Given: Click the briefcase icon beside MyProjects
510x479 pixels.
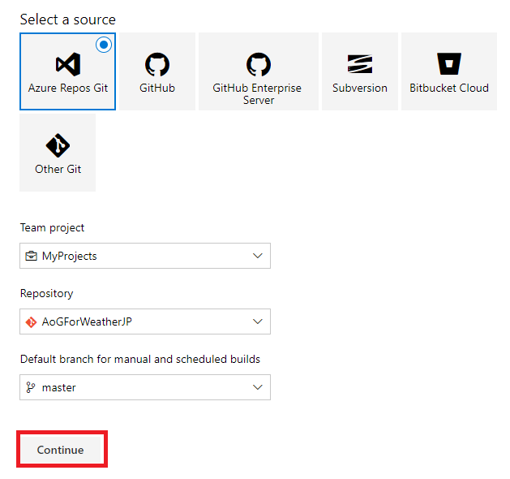Looking at the screenshot, I should coord(32,256).
